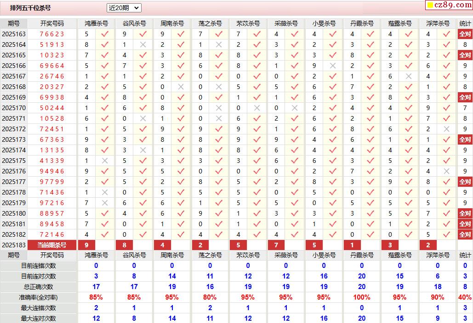Click the 准确率(全对率) row label
This screenshot has height=323, width=473.
pos(38,297)
